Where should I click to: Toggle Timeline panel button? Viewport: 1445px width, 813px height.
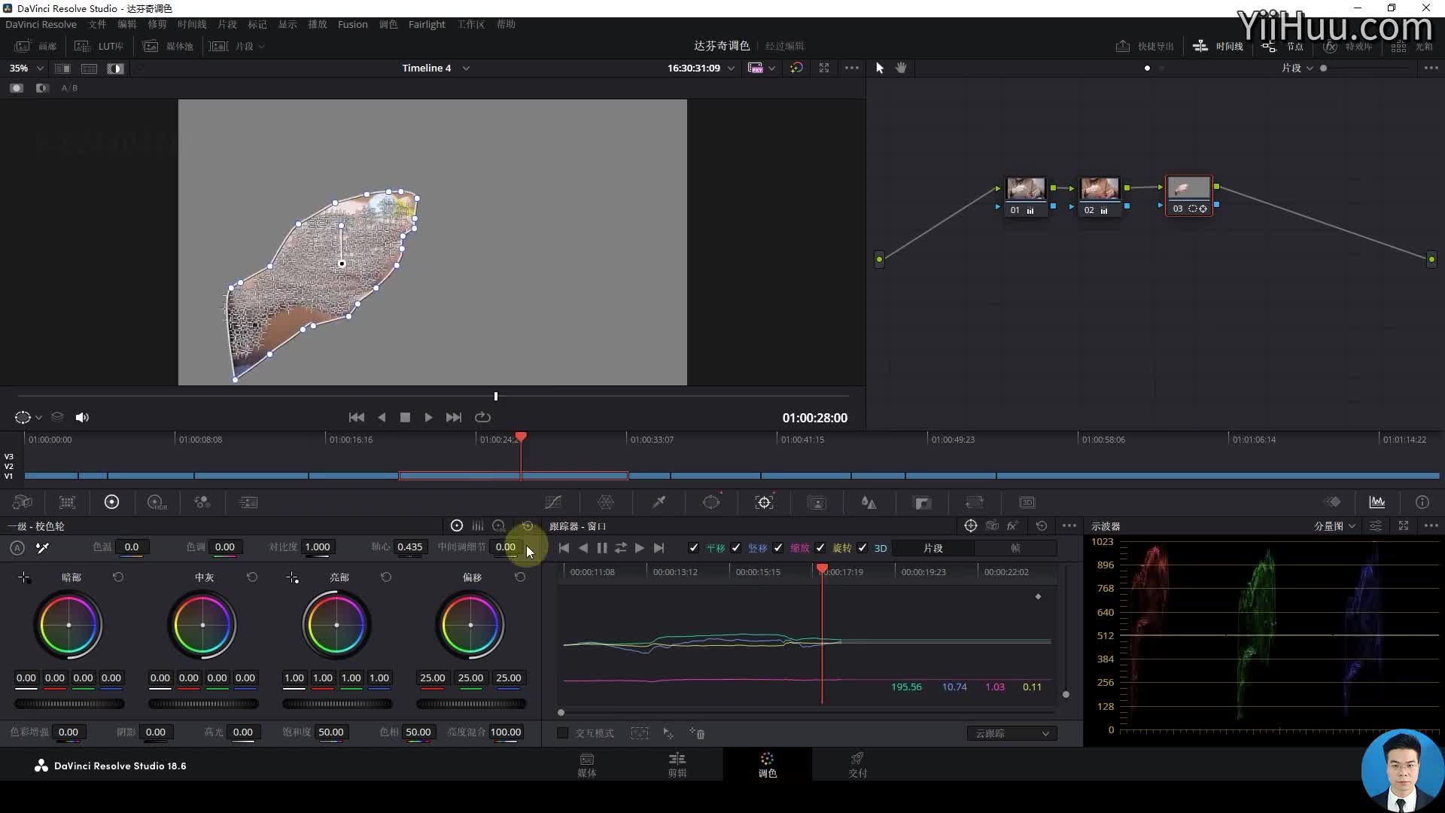[1218, 47]
